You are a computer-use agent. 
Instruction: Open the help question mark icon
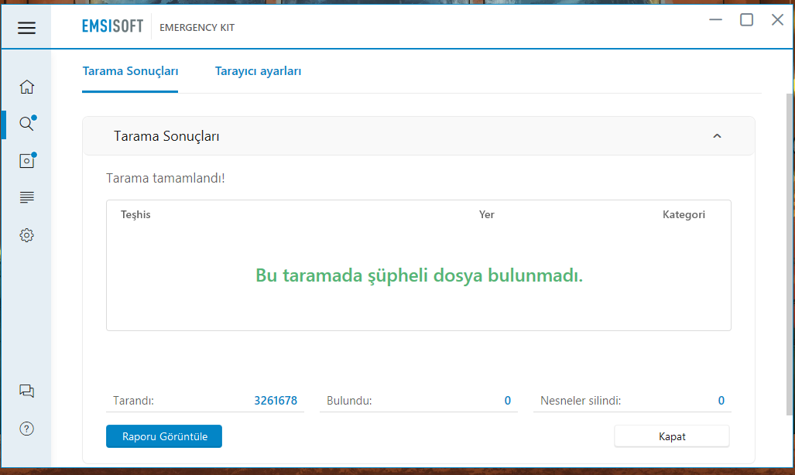(x=27, y=429)
